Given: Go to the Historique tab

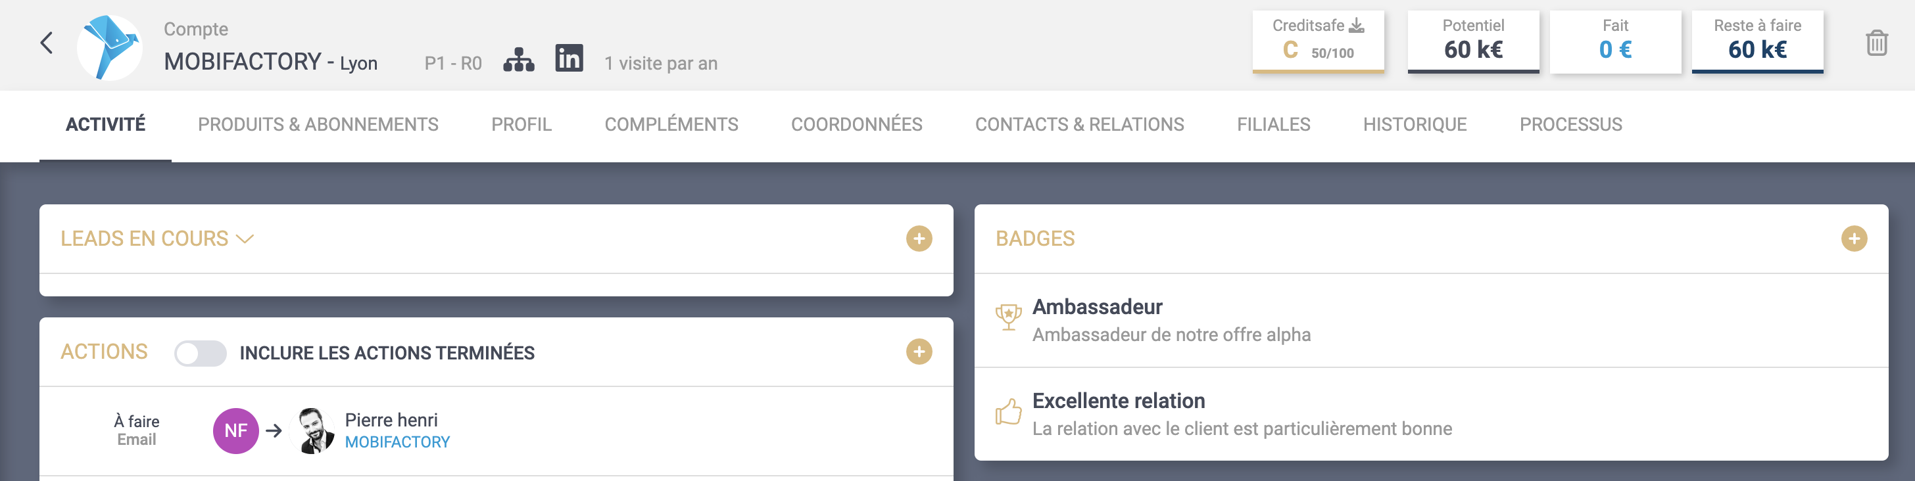Looking at the screenshot, I should coord(1414,125).
